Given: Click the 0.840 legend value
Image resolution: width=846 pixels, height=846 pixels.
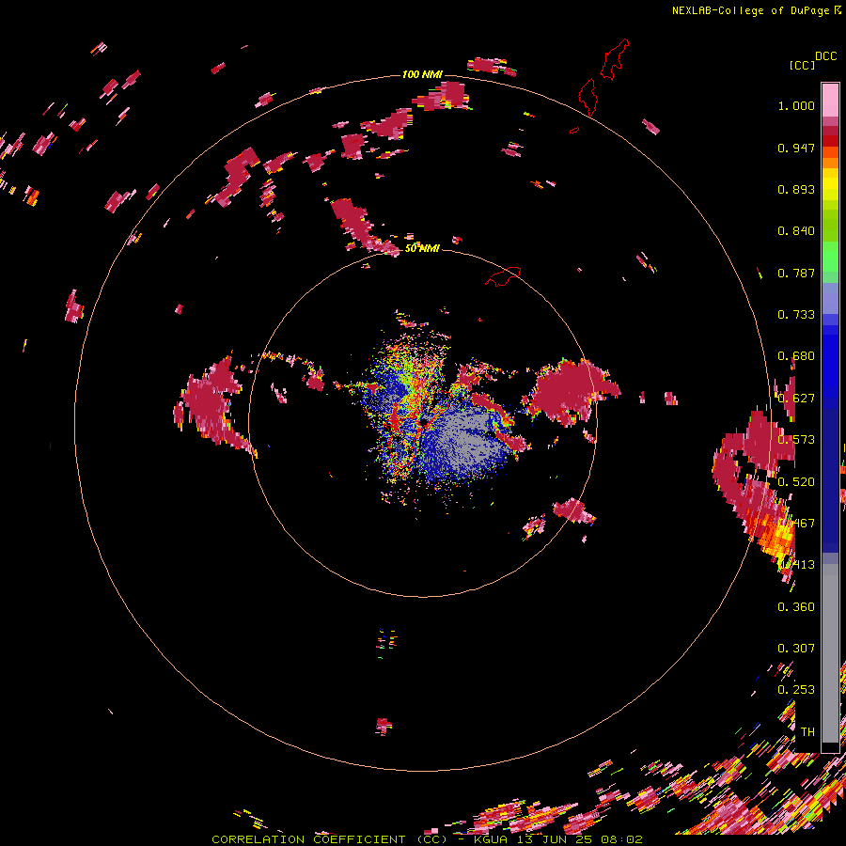Looking at the screenshot, I should point(796,231).
